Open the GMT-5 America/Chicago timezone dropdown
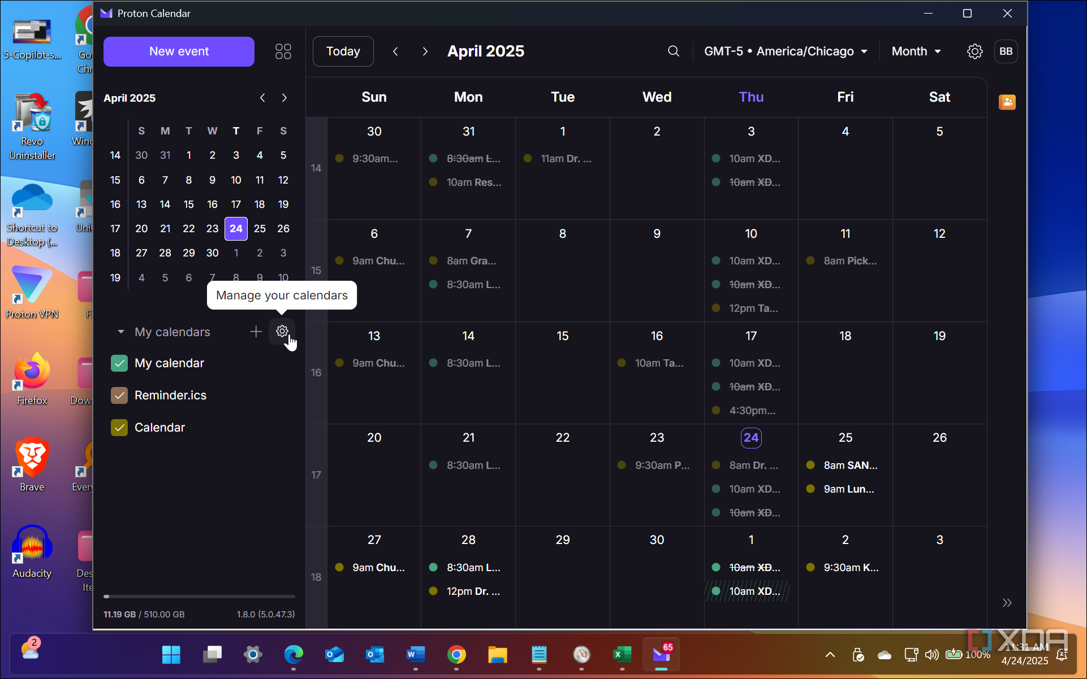1087x679 pixels. click(786, 51)
